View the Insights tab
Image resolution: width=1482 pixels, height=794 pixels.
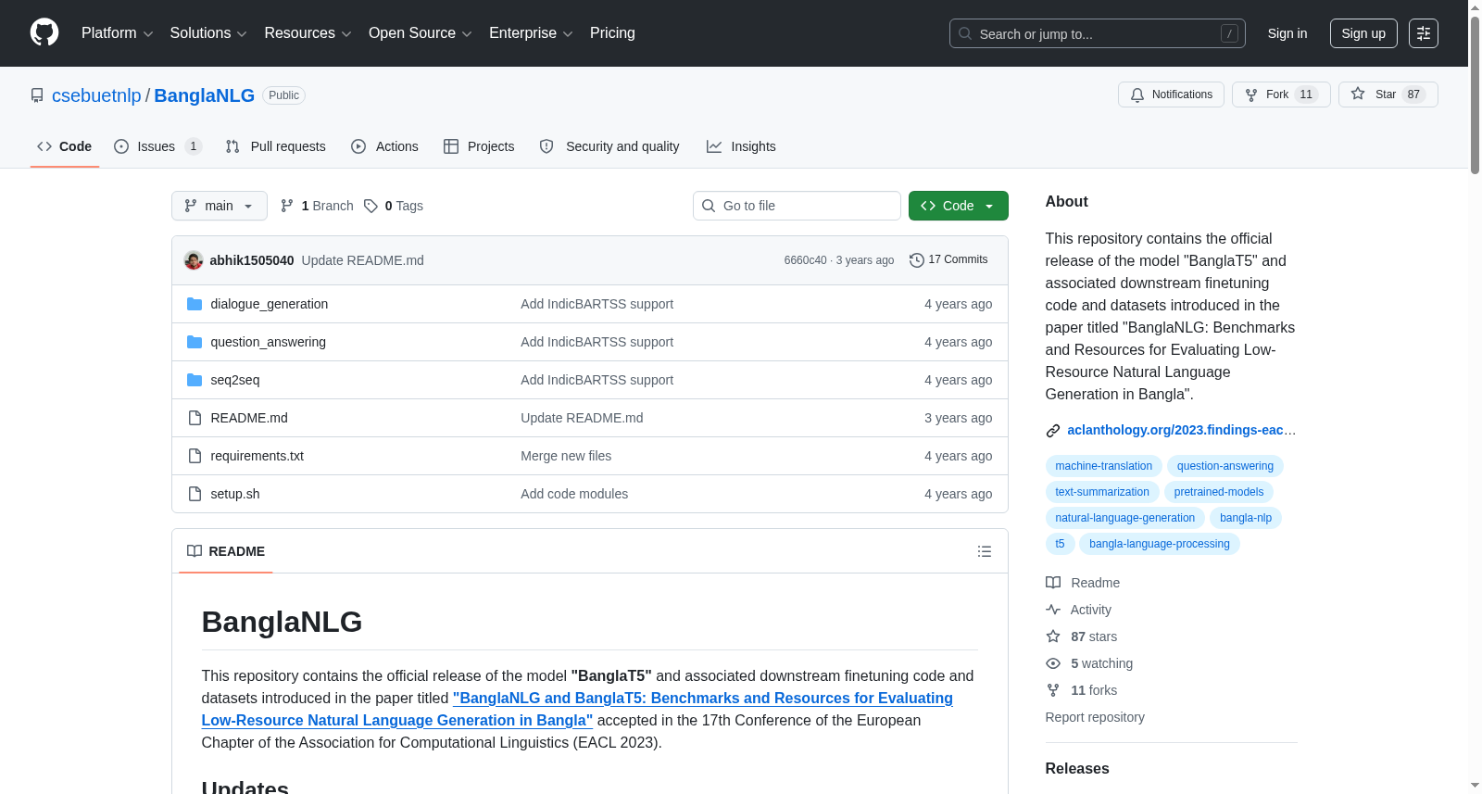(x=741, y=146)
